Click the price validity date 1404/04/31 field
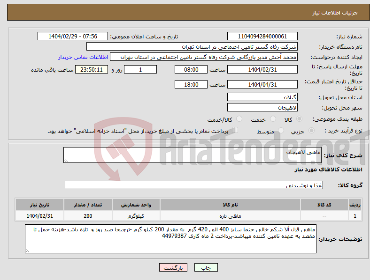Image resolution: width=370 pixels, height=280 pixels. [x=262, y=84]
